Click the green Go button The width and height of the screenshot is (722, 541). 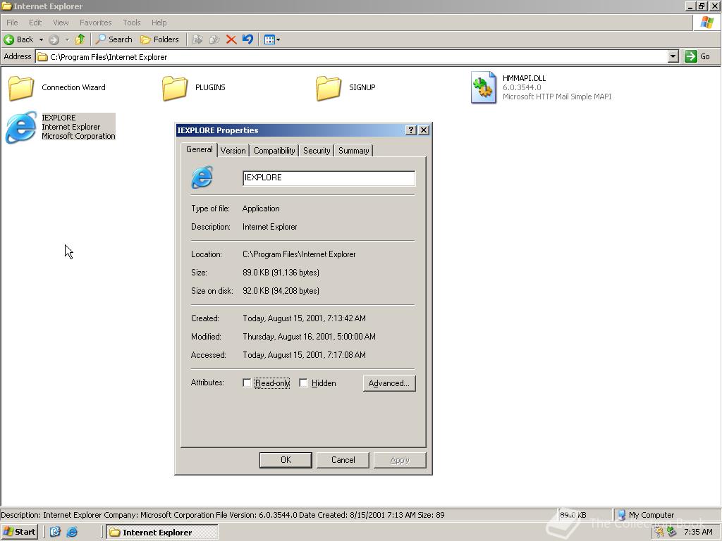tap(697, 56)
